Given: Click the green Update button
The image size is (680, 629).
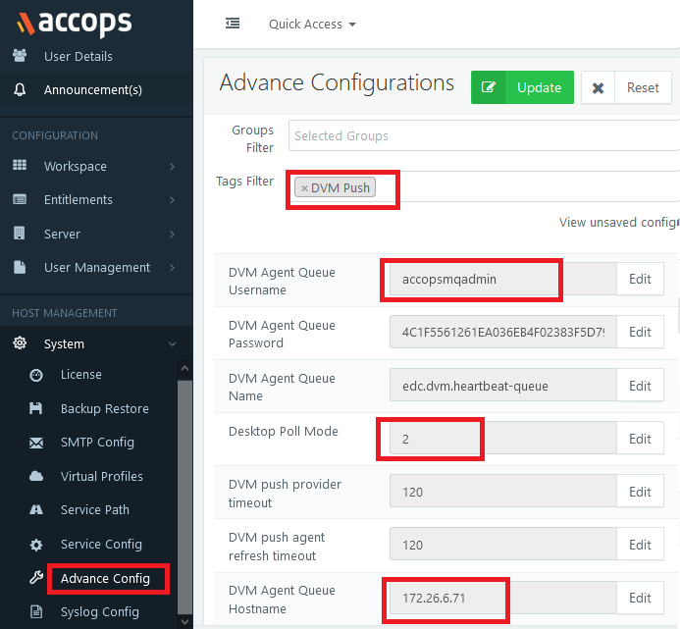Looking at the screenshot, I should pos(522,87).
